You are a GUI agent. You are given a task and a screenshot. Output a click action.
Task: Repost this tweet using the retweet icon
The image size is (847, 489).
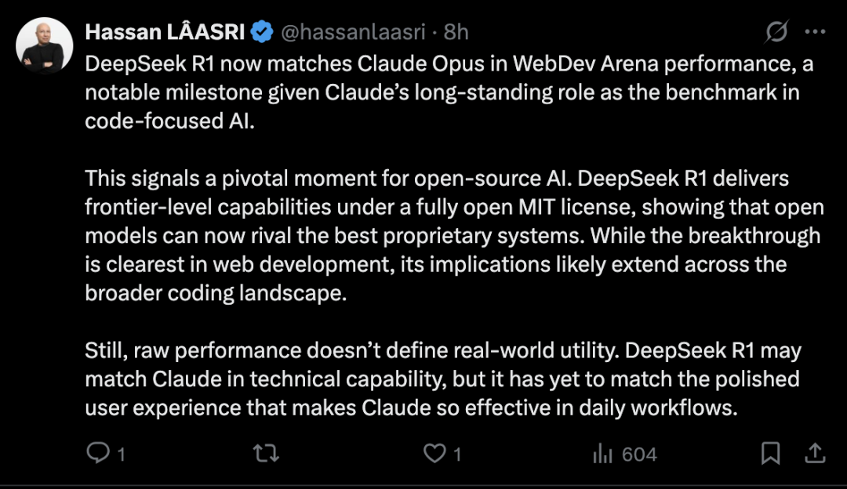[x=267, y=453]
